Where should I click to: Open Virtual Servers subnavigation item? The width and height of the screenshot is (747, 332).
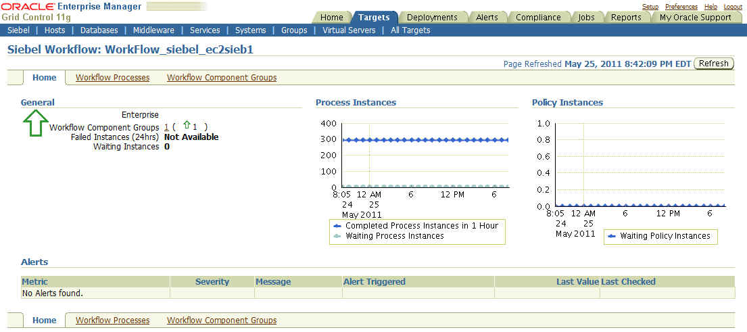(x=349, y=30)
